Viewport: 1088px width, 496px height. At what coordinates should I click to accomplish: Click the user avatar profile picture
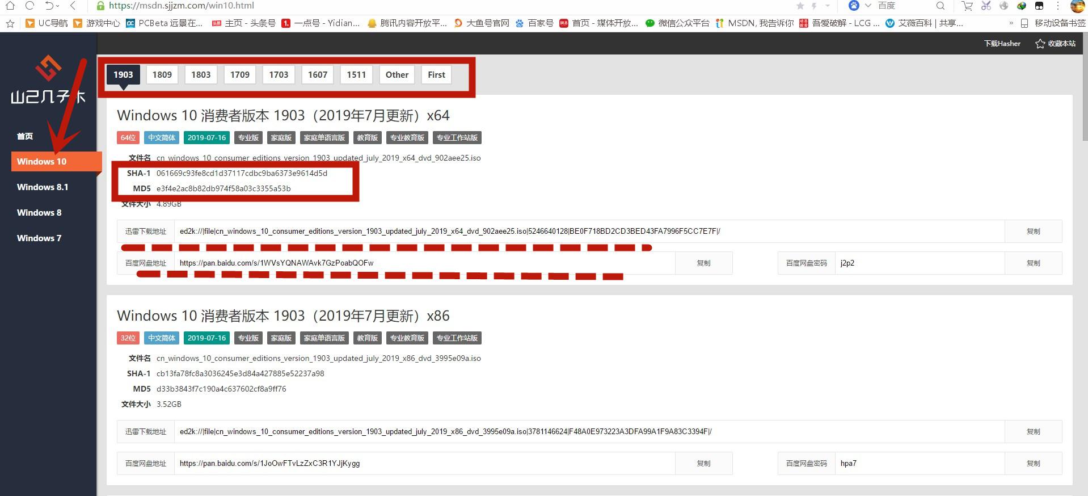tap(1078, 6)
